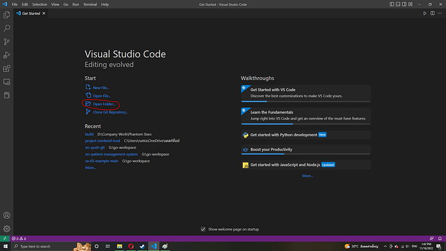This screenshot has width=446, height=251.
Task: Open Customize Layout control in title bar
Action: (410, 4)
